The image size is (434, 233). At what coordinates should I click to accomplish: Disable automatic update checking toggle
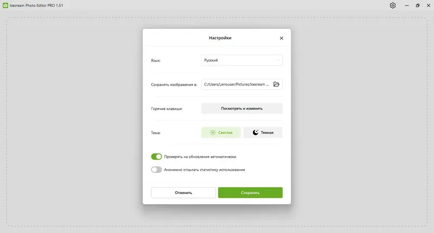pos(156,157)
